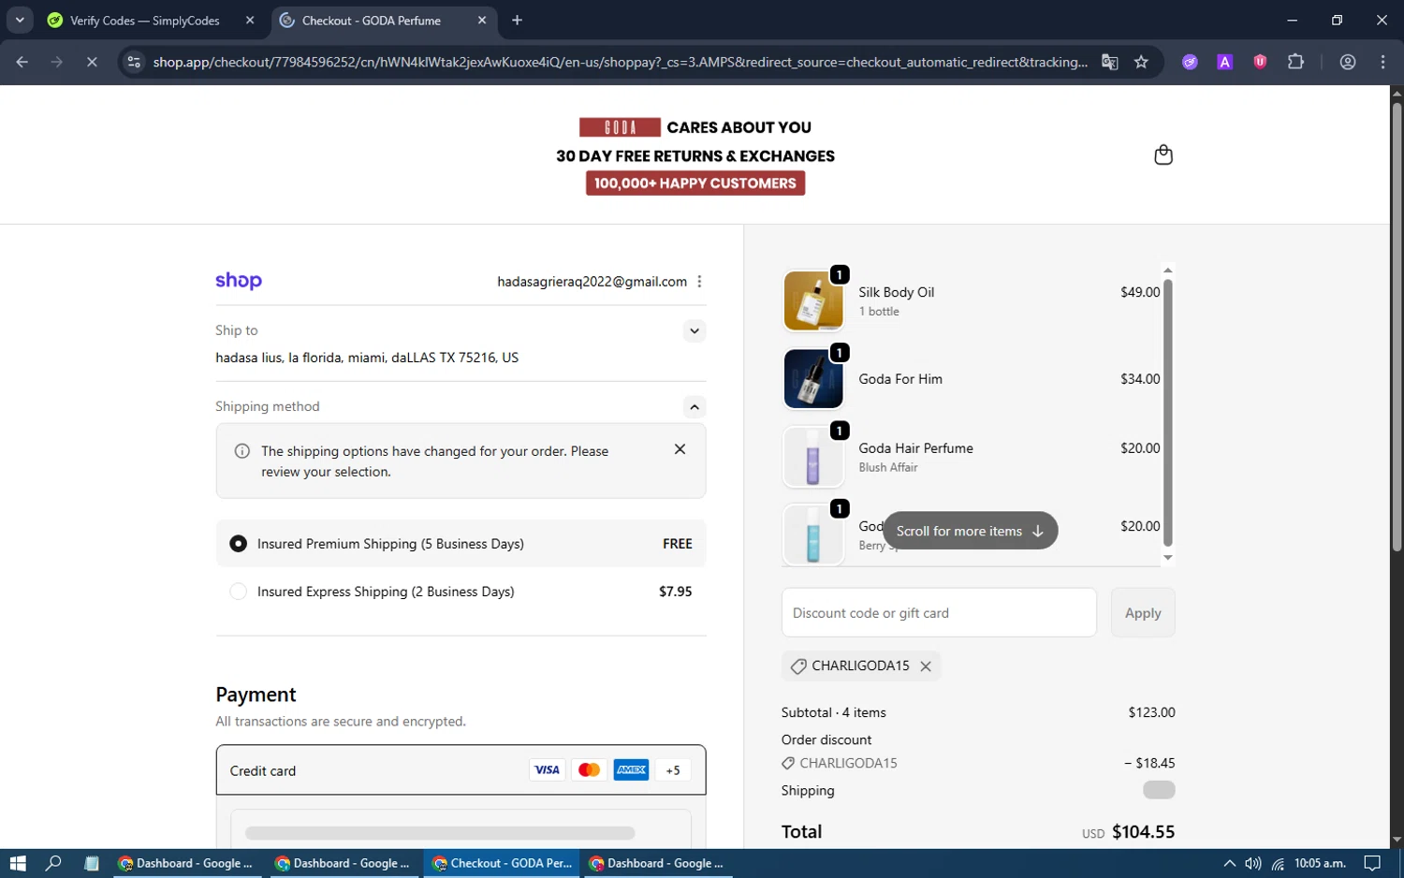Click the address bar URL
Screen dimensions: 1404x878
[620, 62]
